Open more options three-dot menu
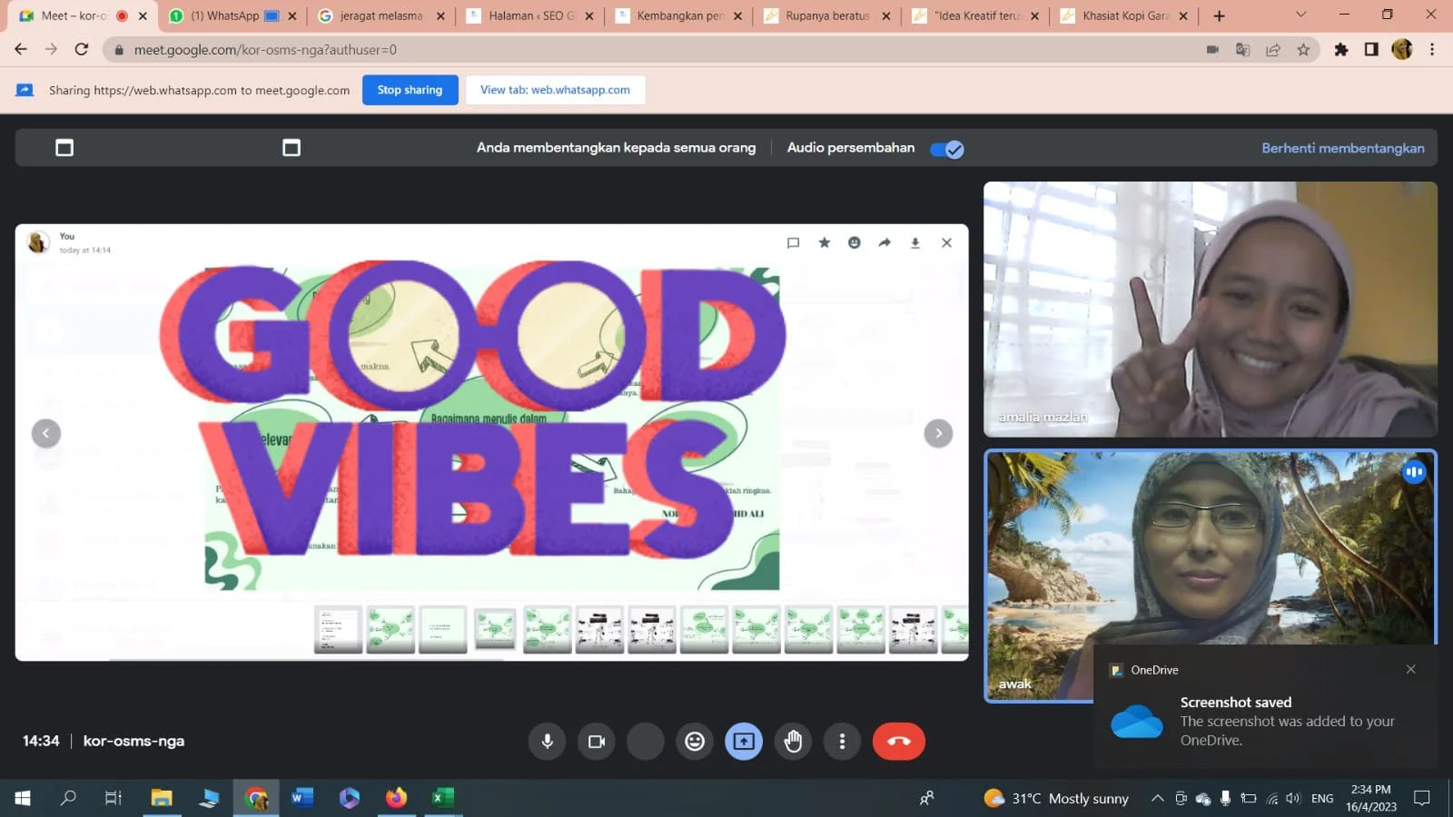The height and width of the screenshot is (817, 1453). point(843,742)
